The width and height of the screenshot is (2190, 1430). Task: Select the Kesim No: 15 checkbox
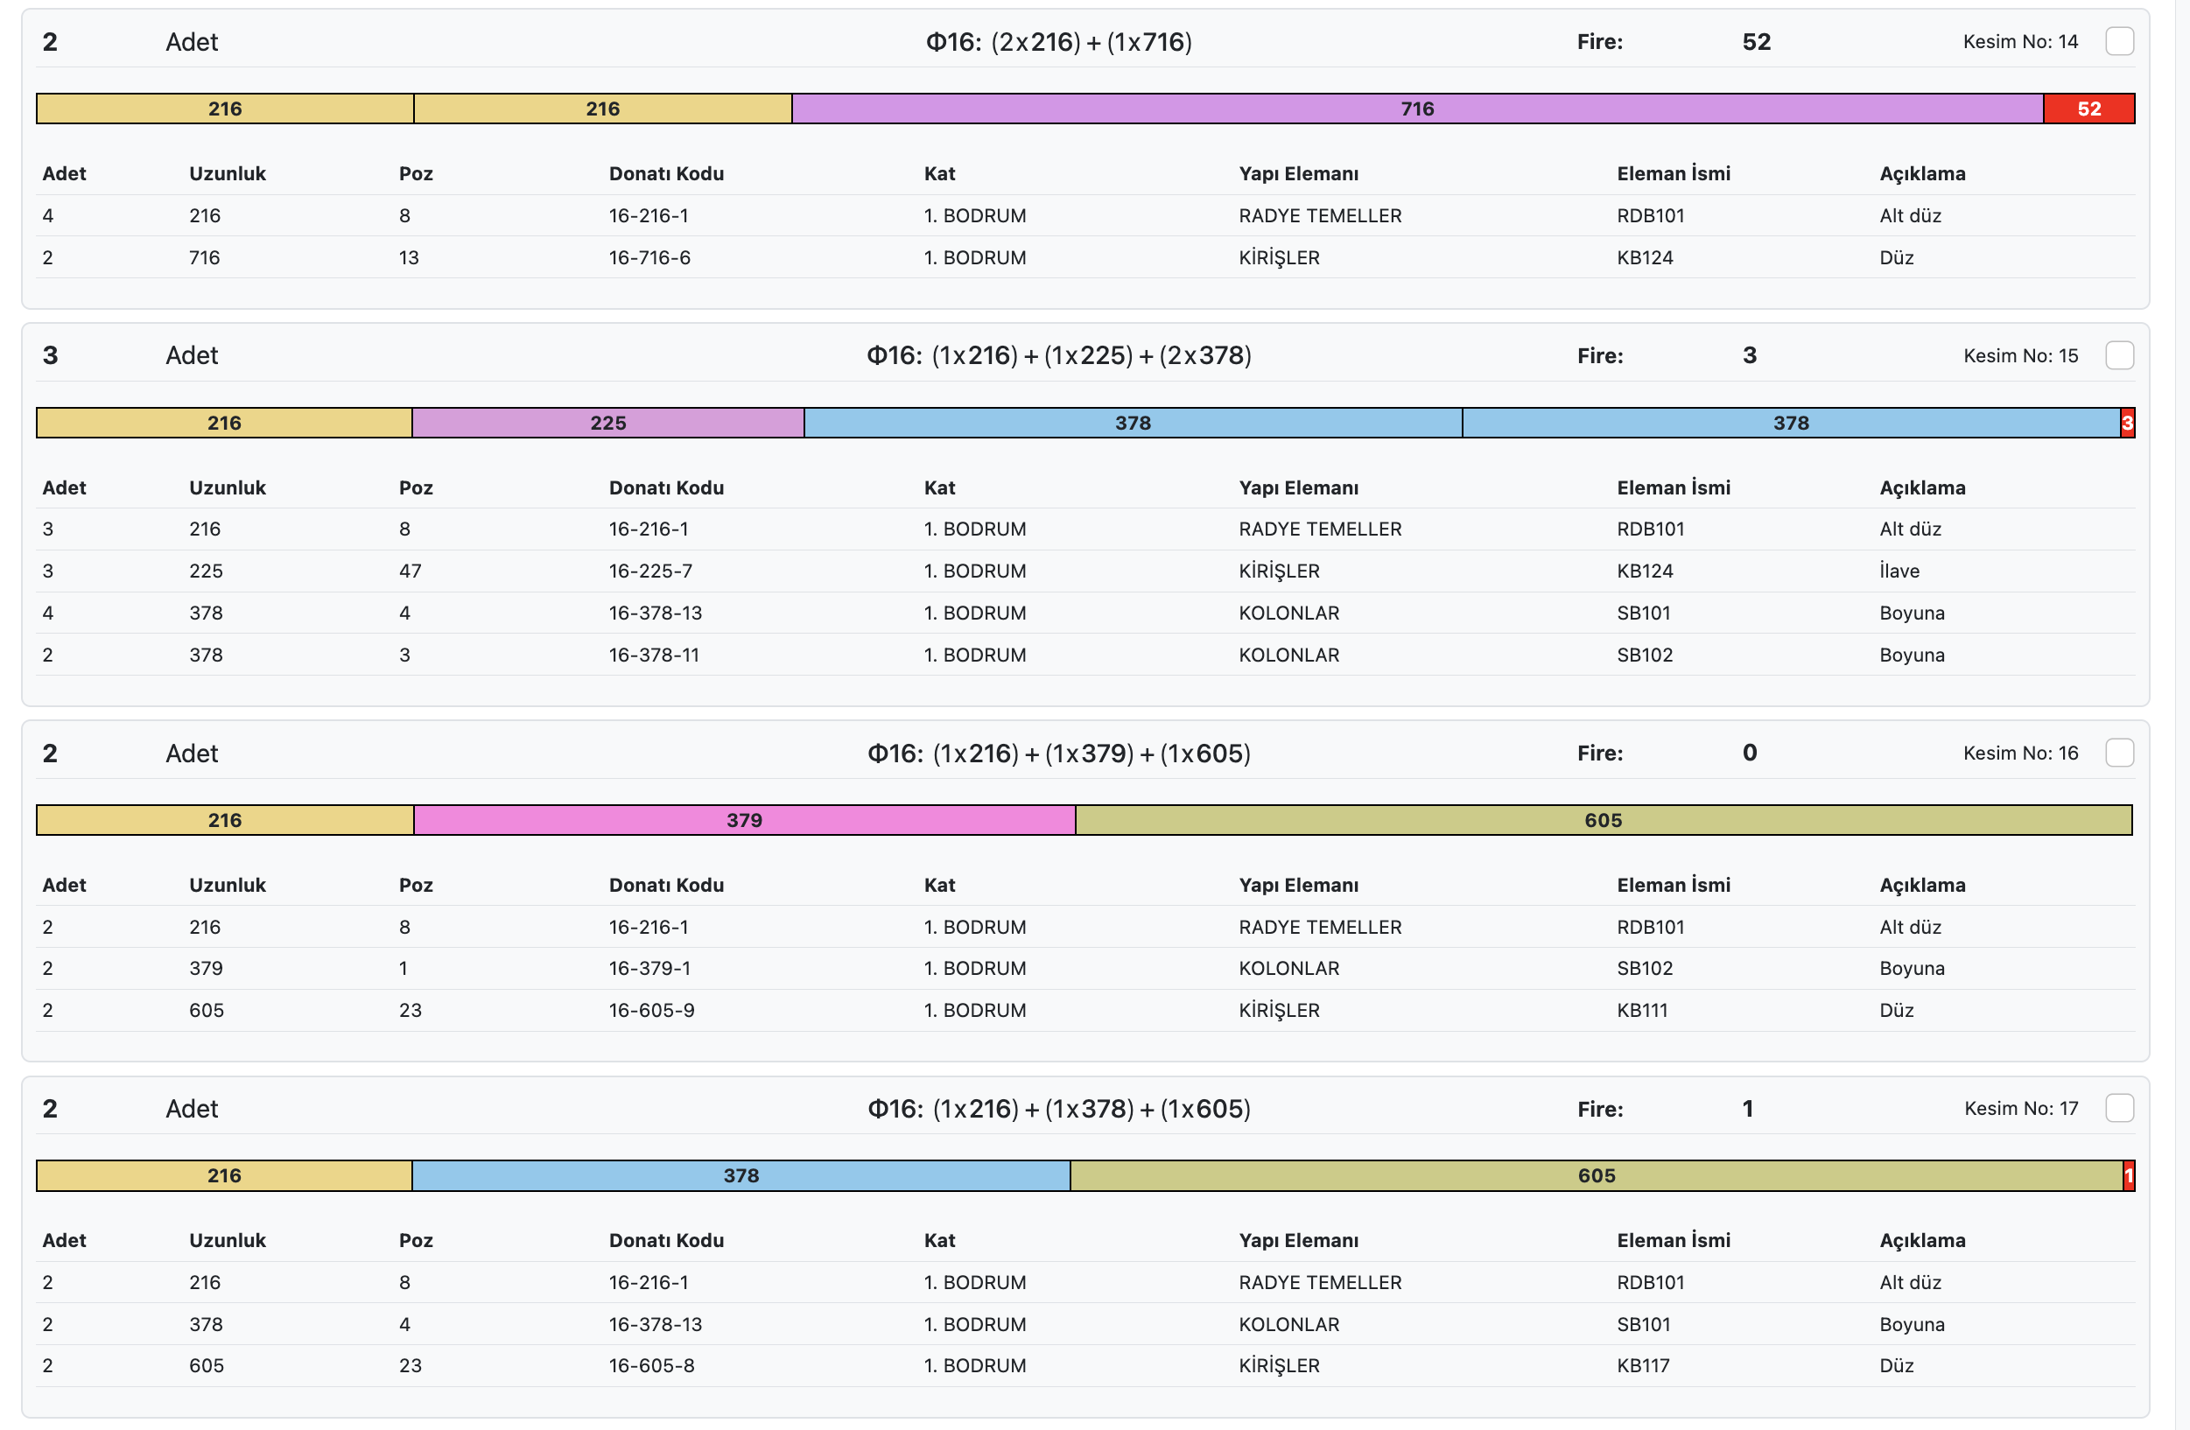[2119, 355]
